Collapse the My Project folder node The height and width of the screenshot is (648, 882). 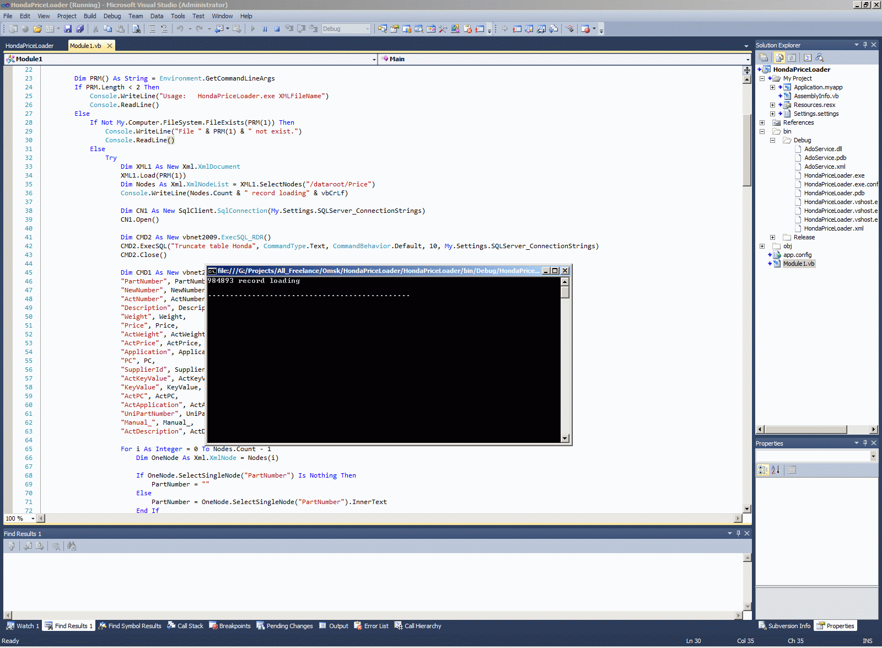coord(762,78)
